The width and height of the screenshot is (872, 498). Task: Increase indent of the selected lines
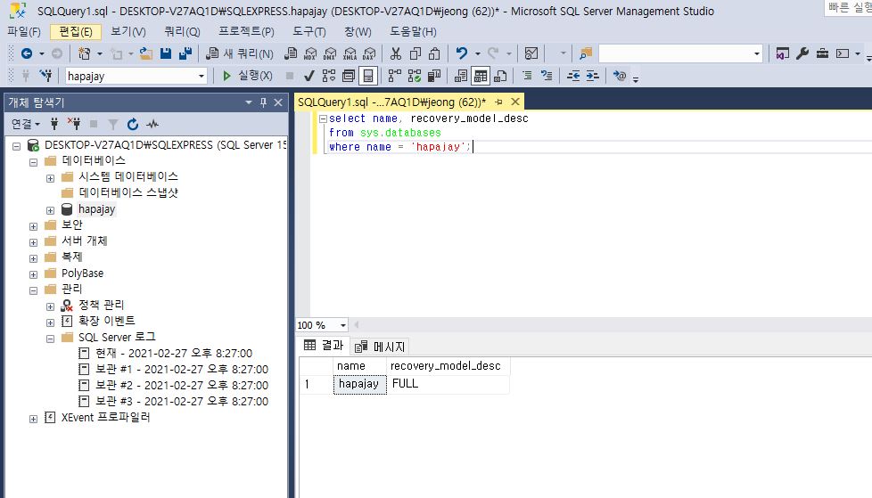coord(593,76)
